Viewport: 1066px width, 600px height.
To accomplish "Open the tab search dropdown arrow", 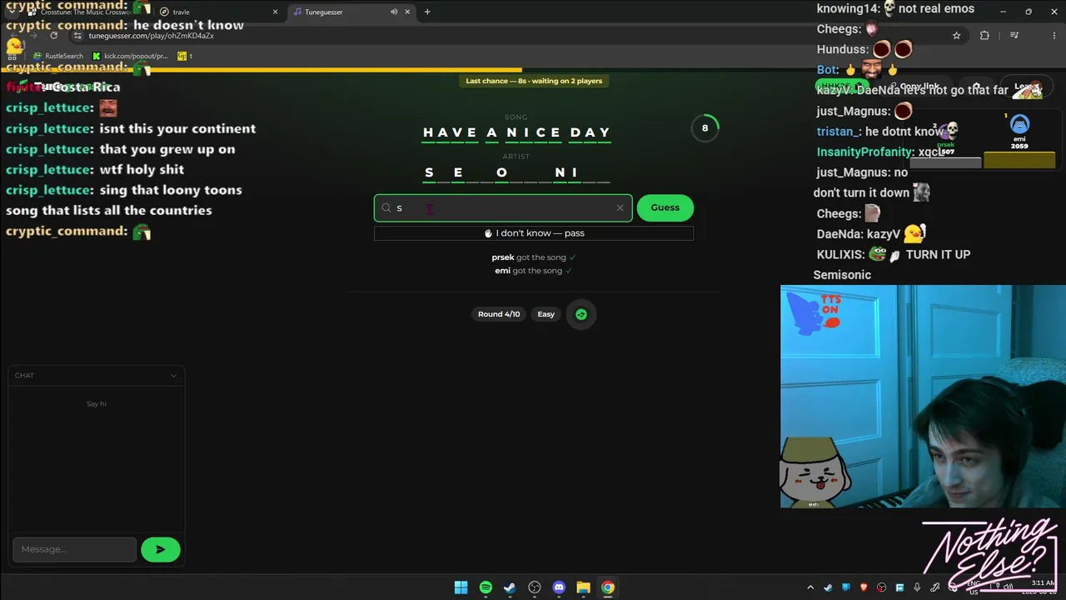I will point(12,12).
